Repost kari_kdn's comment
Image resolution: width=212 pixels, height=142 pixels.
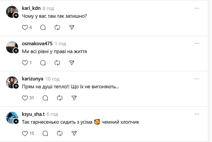coord(57,27)
